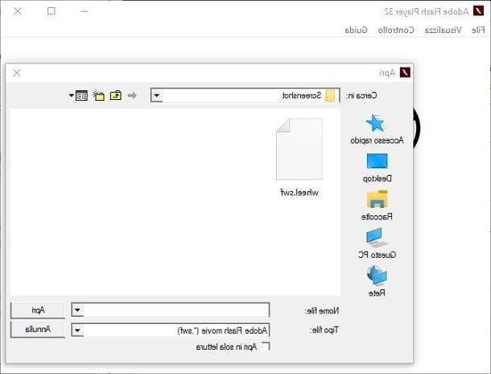Click the Flash icon in Apri dialog title

405,73
